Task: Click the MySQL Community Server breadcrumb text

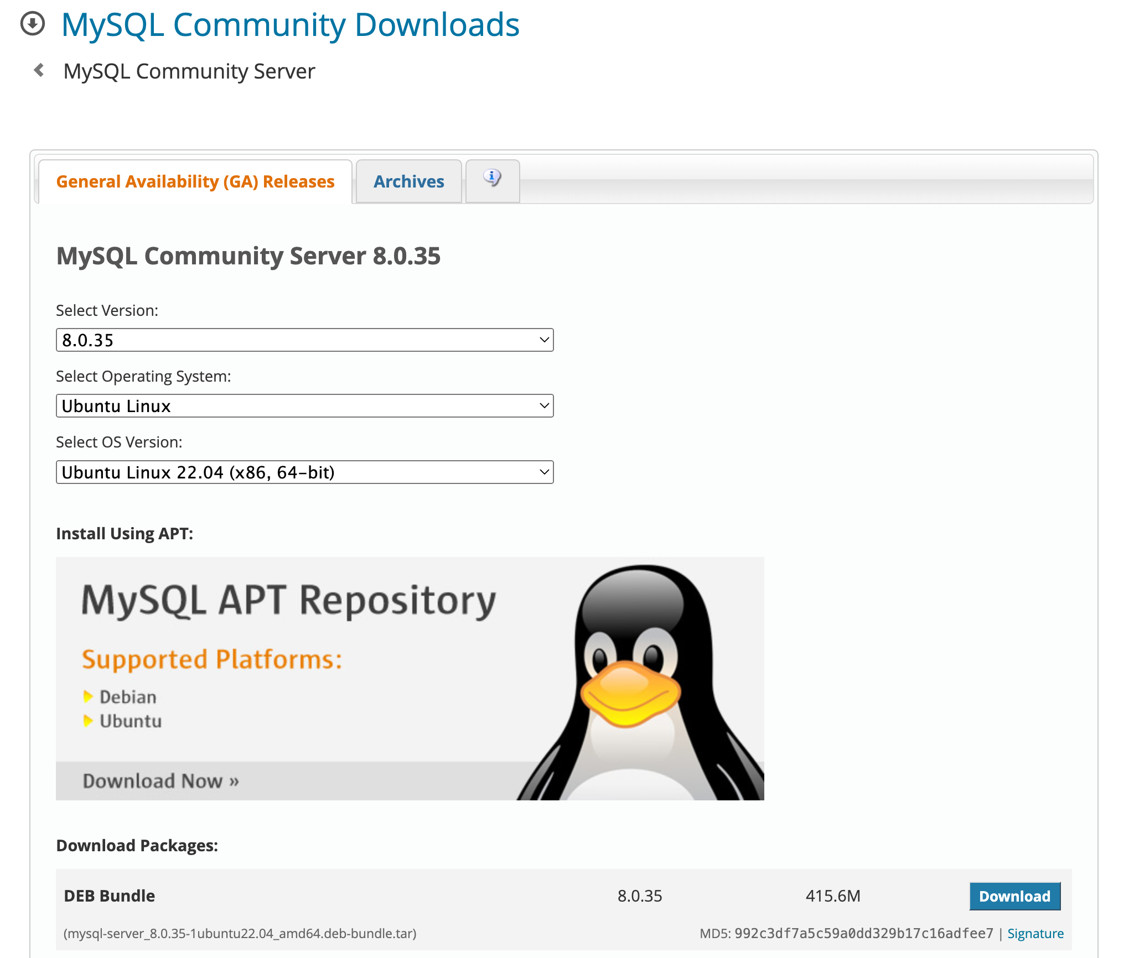Action: [189, 71]
